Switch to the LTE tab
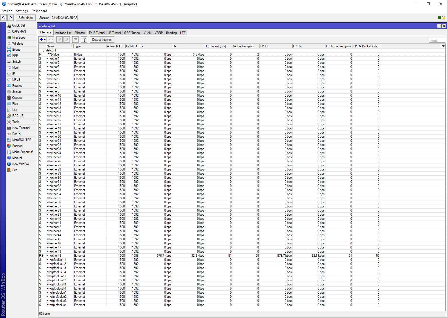The height and width of the screenshot is (318, 447). click(x=183, y=33)
